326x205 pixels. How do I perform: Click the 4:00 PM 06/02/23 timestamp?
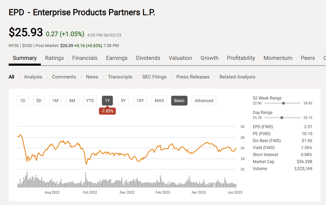[x=104, y=35]
